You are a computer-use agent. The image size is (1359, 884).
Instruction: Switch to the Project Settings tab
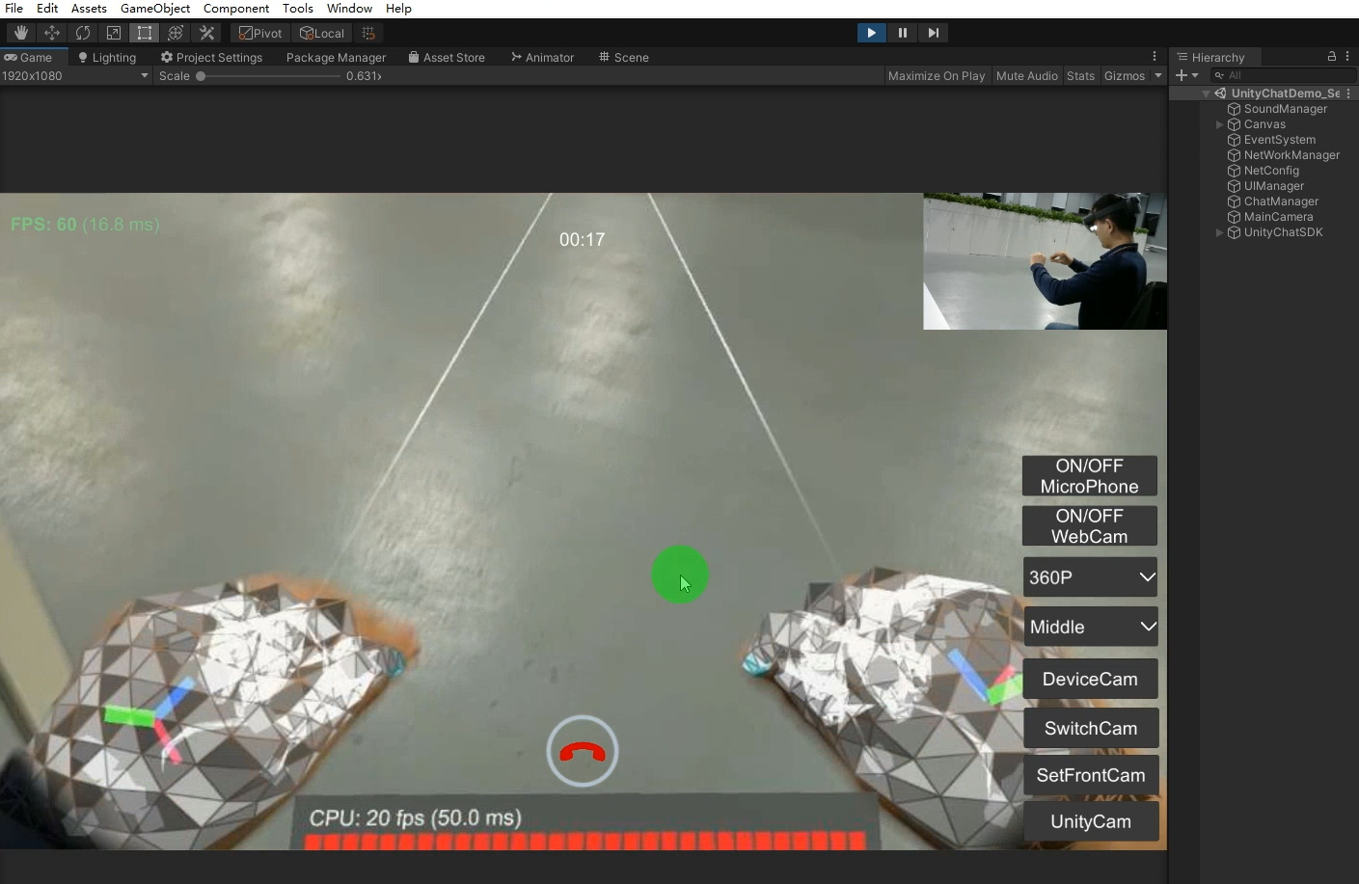click(211, 58)
